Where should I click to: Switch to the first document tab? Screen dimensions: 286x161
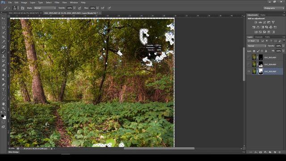pos(24,13)
